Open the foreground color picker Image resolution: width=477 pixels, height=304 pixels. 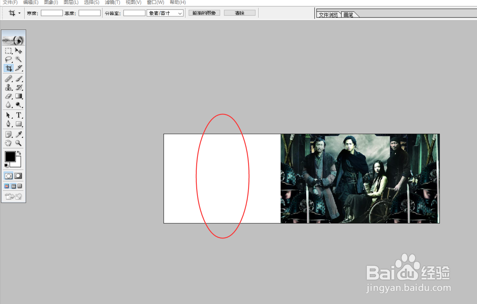[10, 156]
